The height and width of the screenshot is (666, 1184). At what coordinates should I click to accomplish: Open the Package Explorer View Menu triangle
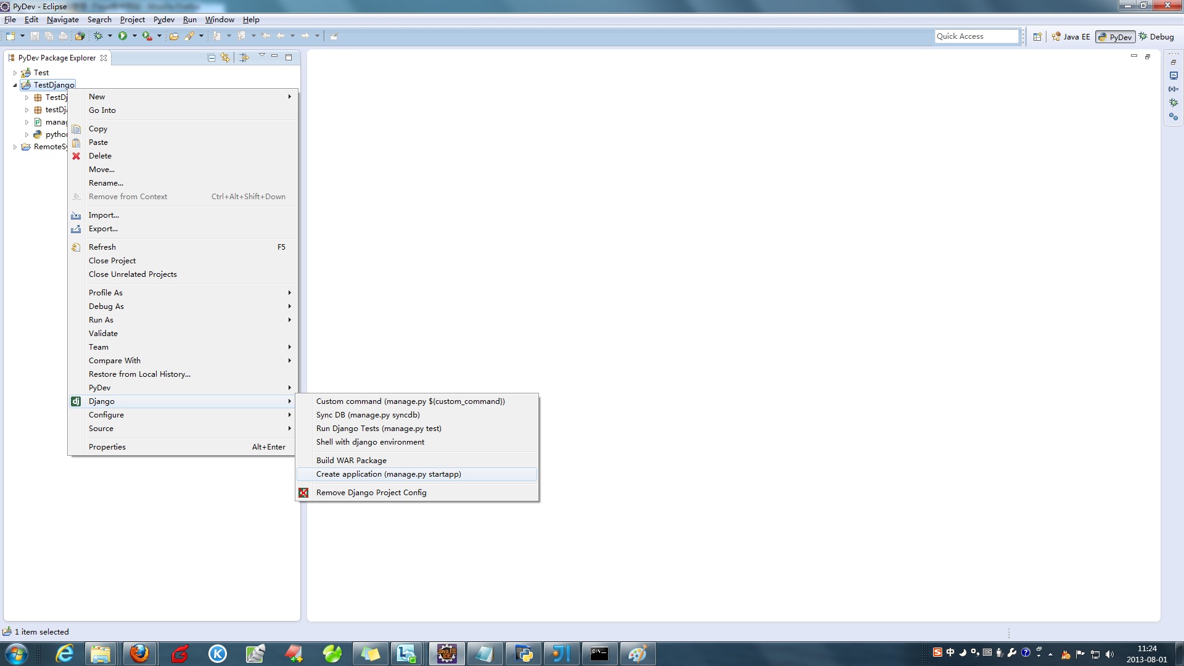(262, 55)
